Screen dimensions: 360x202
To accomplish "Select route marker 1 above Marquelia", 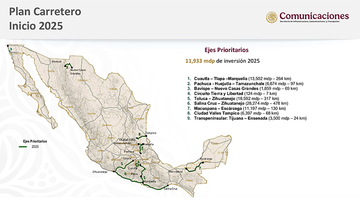I will tap(144, 178).
